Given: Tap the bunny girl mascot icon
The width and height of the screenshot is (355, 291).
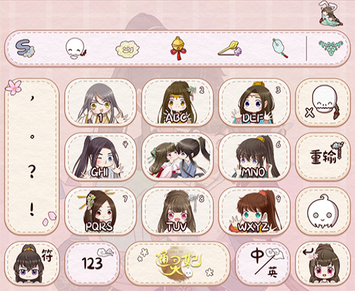Looking at the screenshot, I should click(330, 13).
